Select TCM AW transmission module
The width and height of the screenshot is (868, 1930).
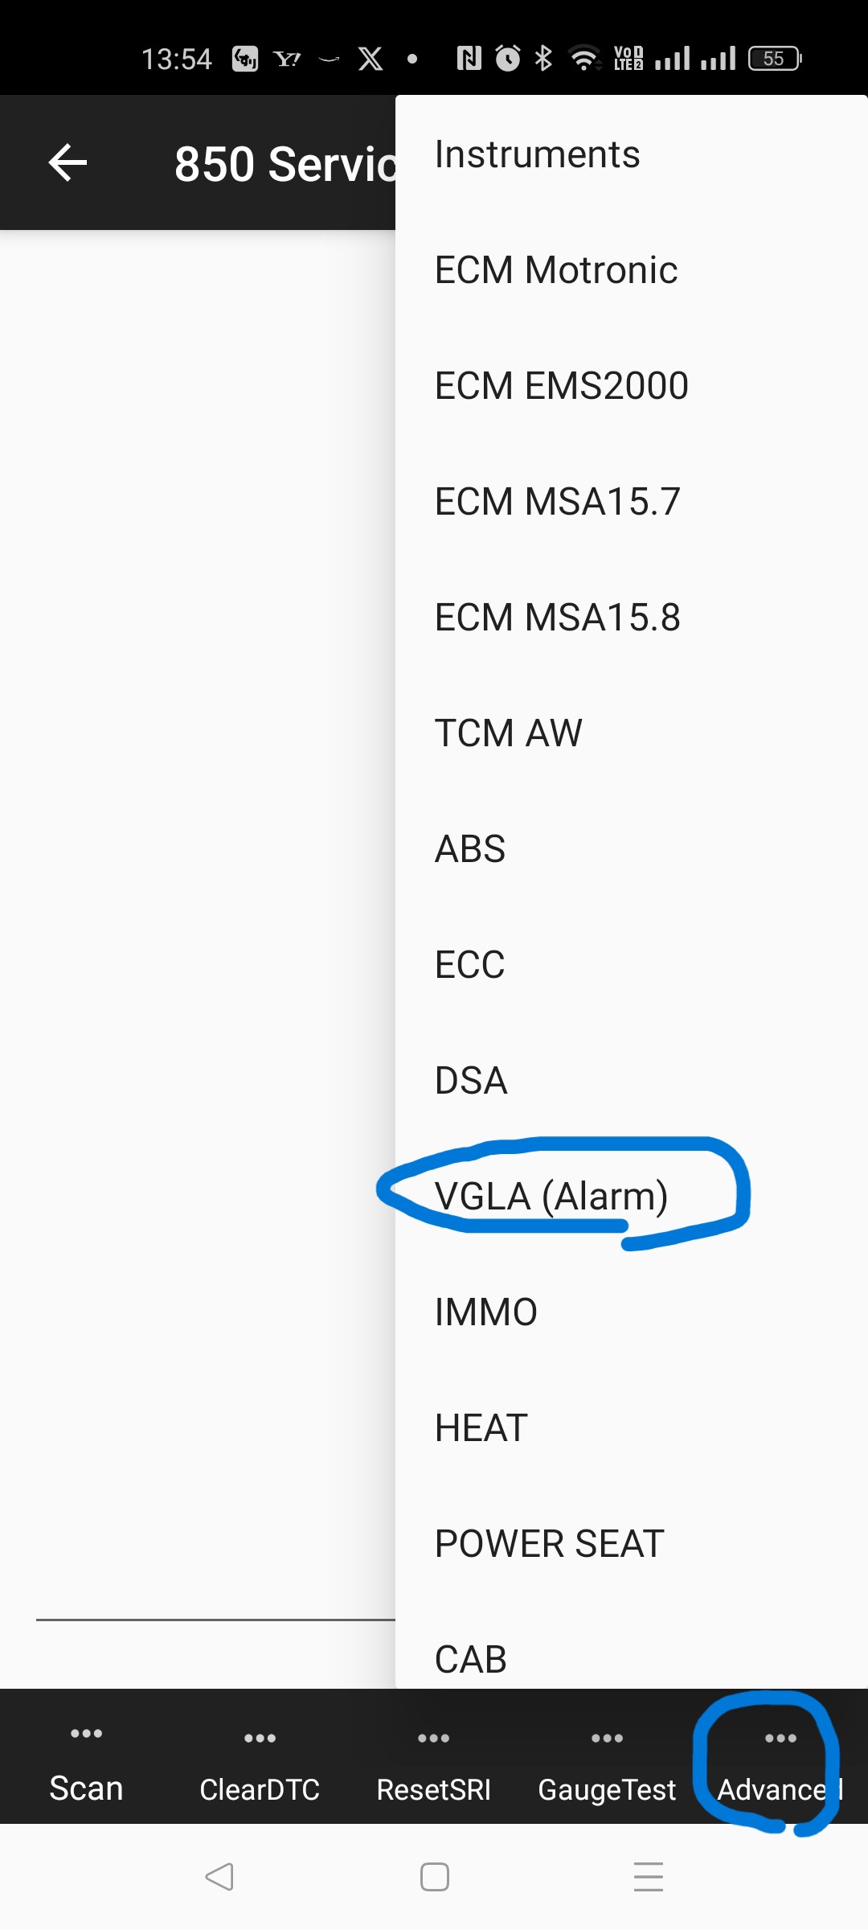pyautogui.click(x=508, y=733)
